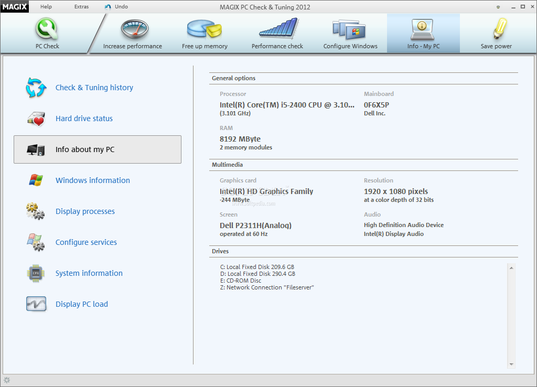Open the Configure services link
Screen dimensions: 537x387
click(x=86, y=242)
